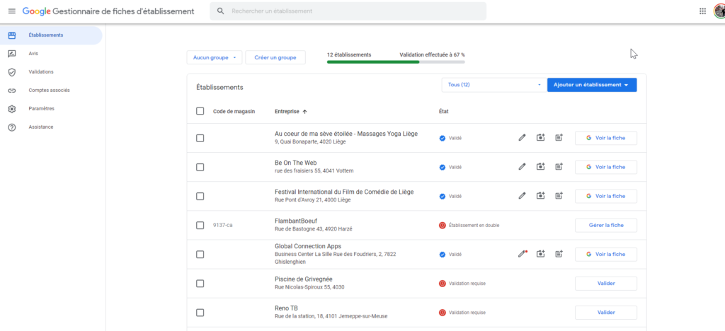Edit Au coeur de ma sève étoilée listing
The width and height of the screenshot is (725, 331).
click(x=522, y=138)
